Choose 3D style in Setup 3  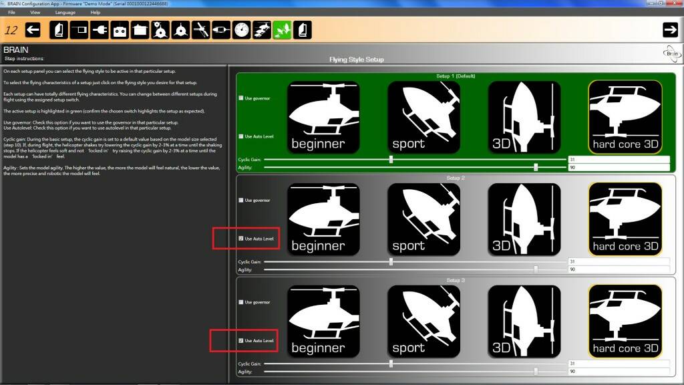[x=524, y=322]
